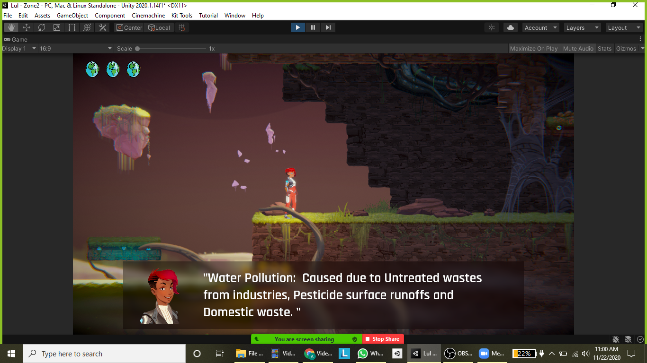Toggle the Stats overlay
The height and width of the screenshot is (363, 647).
coord(604,48)
